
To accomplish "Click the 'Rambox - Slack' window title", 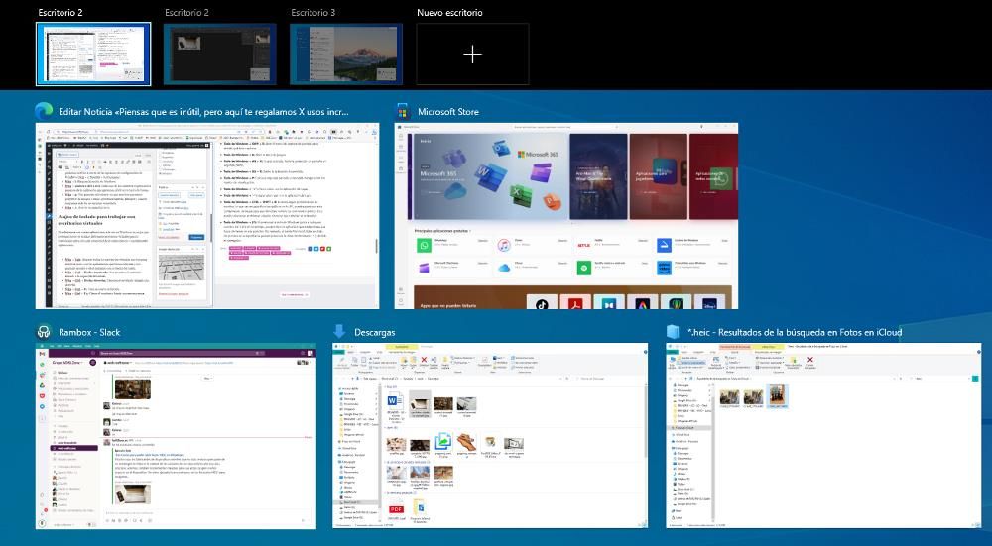I will click(x=89, y=332).
